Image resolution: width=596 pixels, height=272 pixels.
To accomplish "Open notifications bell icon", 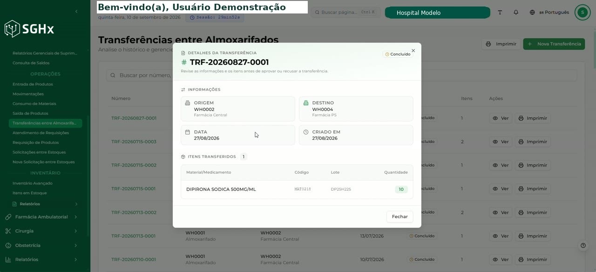I will pos(516,13).
